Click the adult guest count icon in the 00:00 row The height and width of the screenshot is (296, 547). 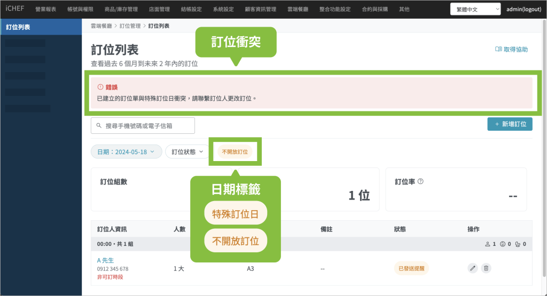(487, 244)
